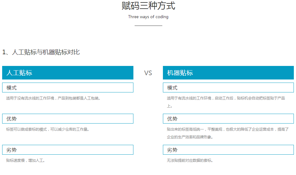Click the text 企业的生产效率和品牌形象
The height and width of the screenshot is (175, 296).
189,137
